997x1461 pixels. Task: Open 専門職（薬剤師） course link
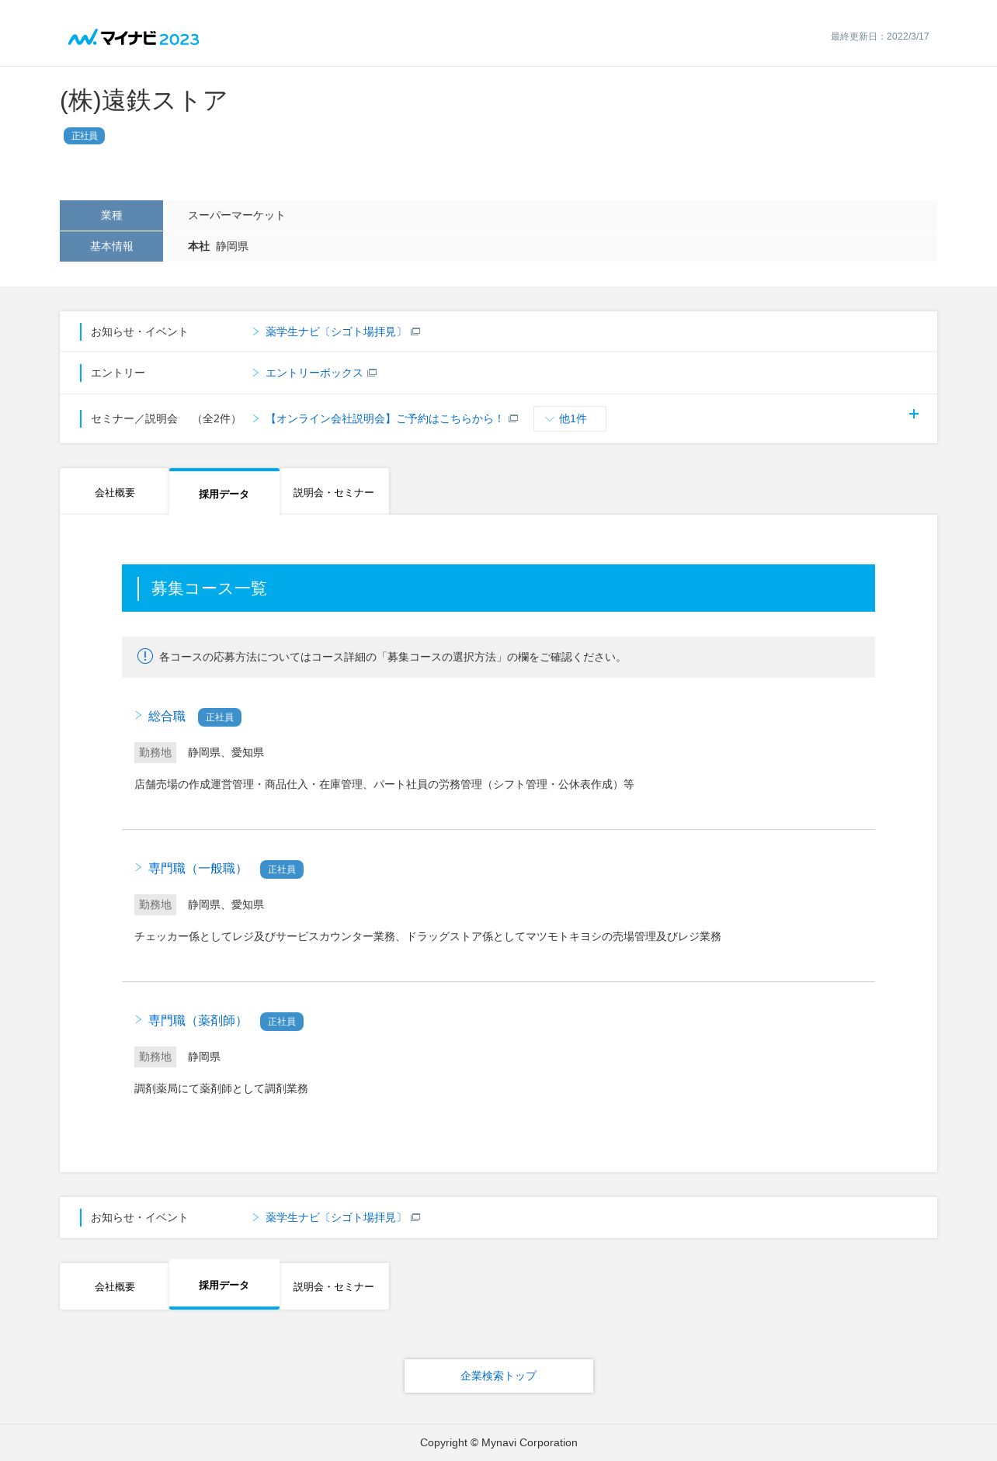coord(198,1020)
